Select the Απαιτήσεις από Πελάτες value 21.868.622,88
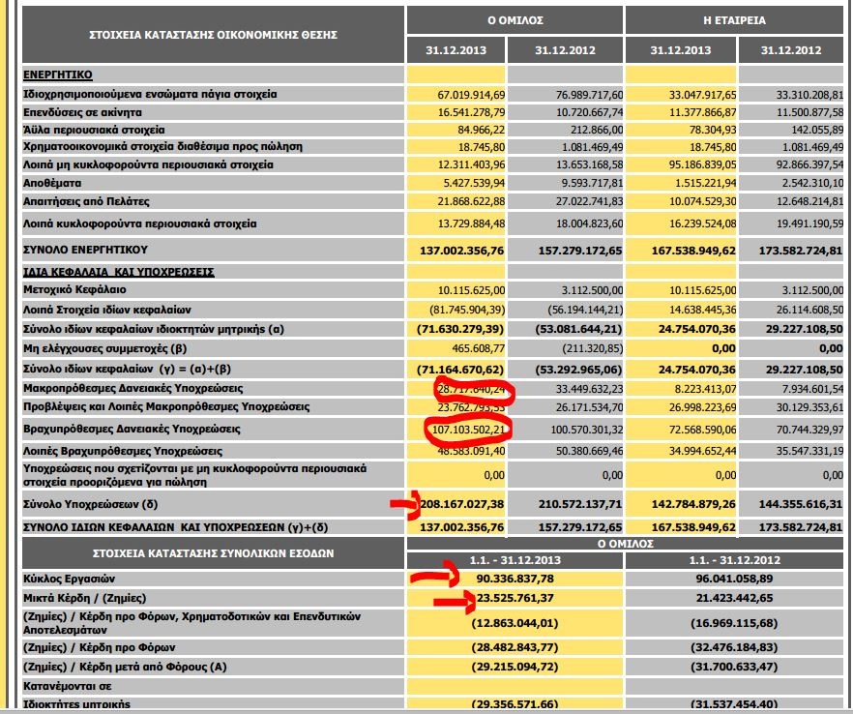Screen dimensions: 853x714 [x=471, y=200]
